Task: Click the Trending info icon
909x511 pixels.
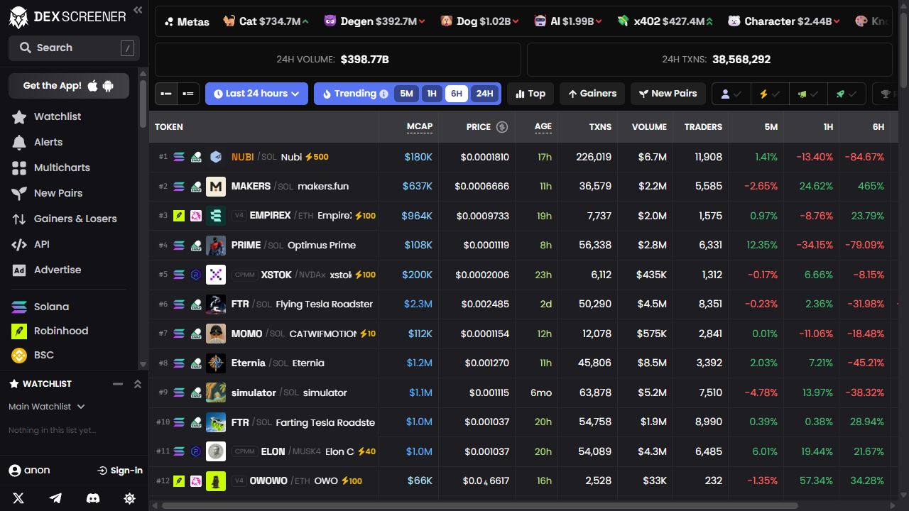Action: (x=383, y=94)
